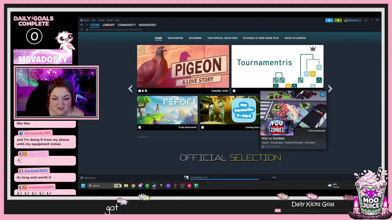Click the page reload icon beside URL
392x220 pixels.
click(x=82, y=30)
